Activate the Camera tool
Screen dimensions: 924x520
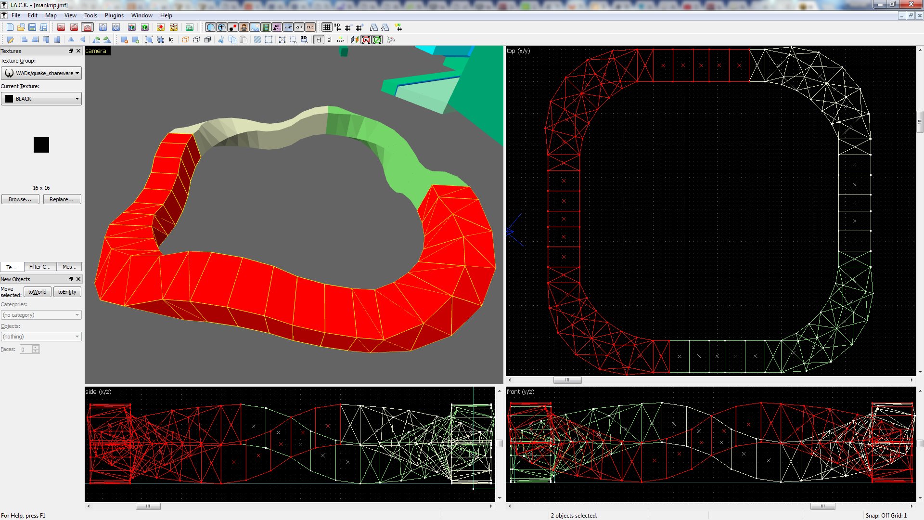88,27
